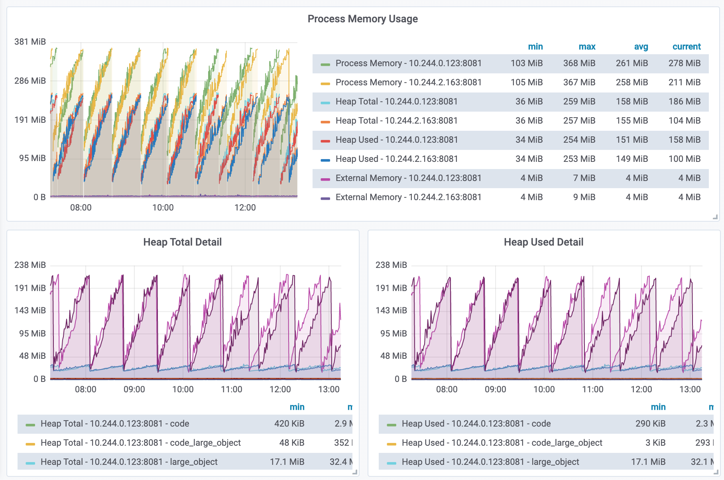Open color picker for green Heap Used code swatch
Image resolution: width=724 pixels, height=480 pixels.
tap(392, 425)
